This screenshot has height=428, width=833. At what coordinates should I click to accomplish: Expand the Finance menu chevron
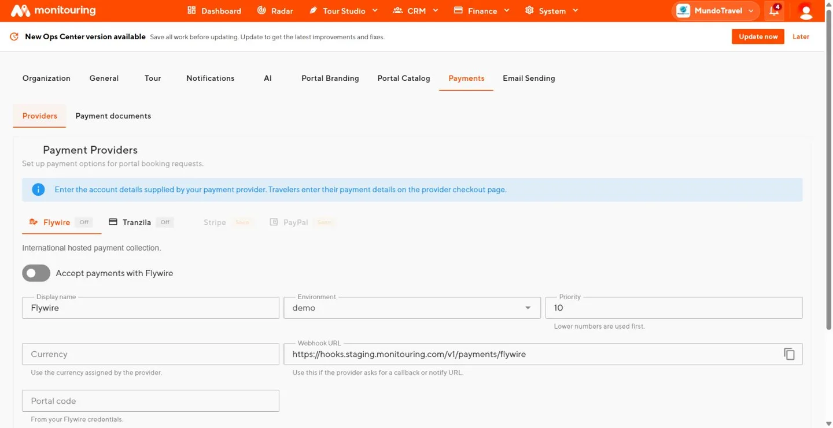click(x=507, y=10)
